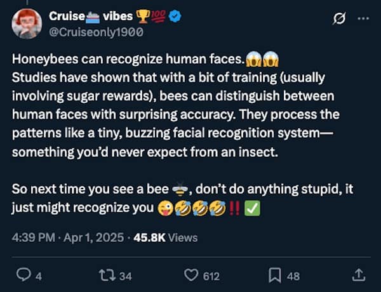This screenshot has height=292, width=381.
Task: Open the @Cruiseonly1900 handle link
Action: tap(96, 31)
